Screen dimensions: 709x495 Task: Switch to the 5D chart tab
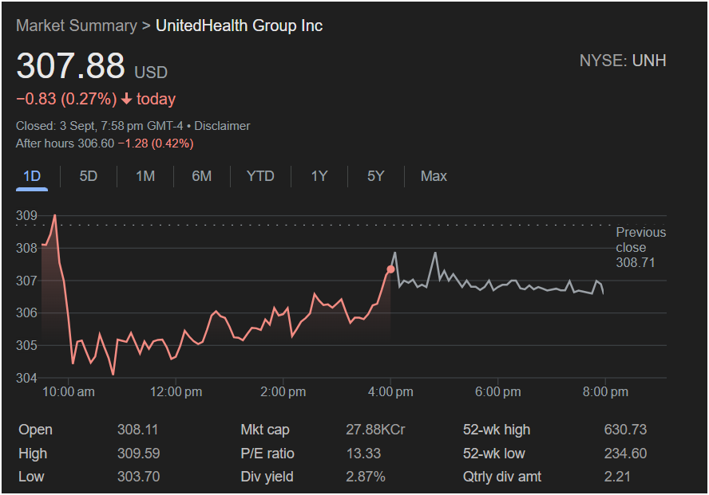88,176
